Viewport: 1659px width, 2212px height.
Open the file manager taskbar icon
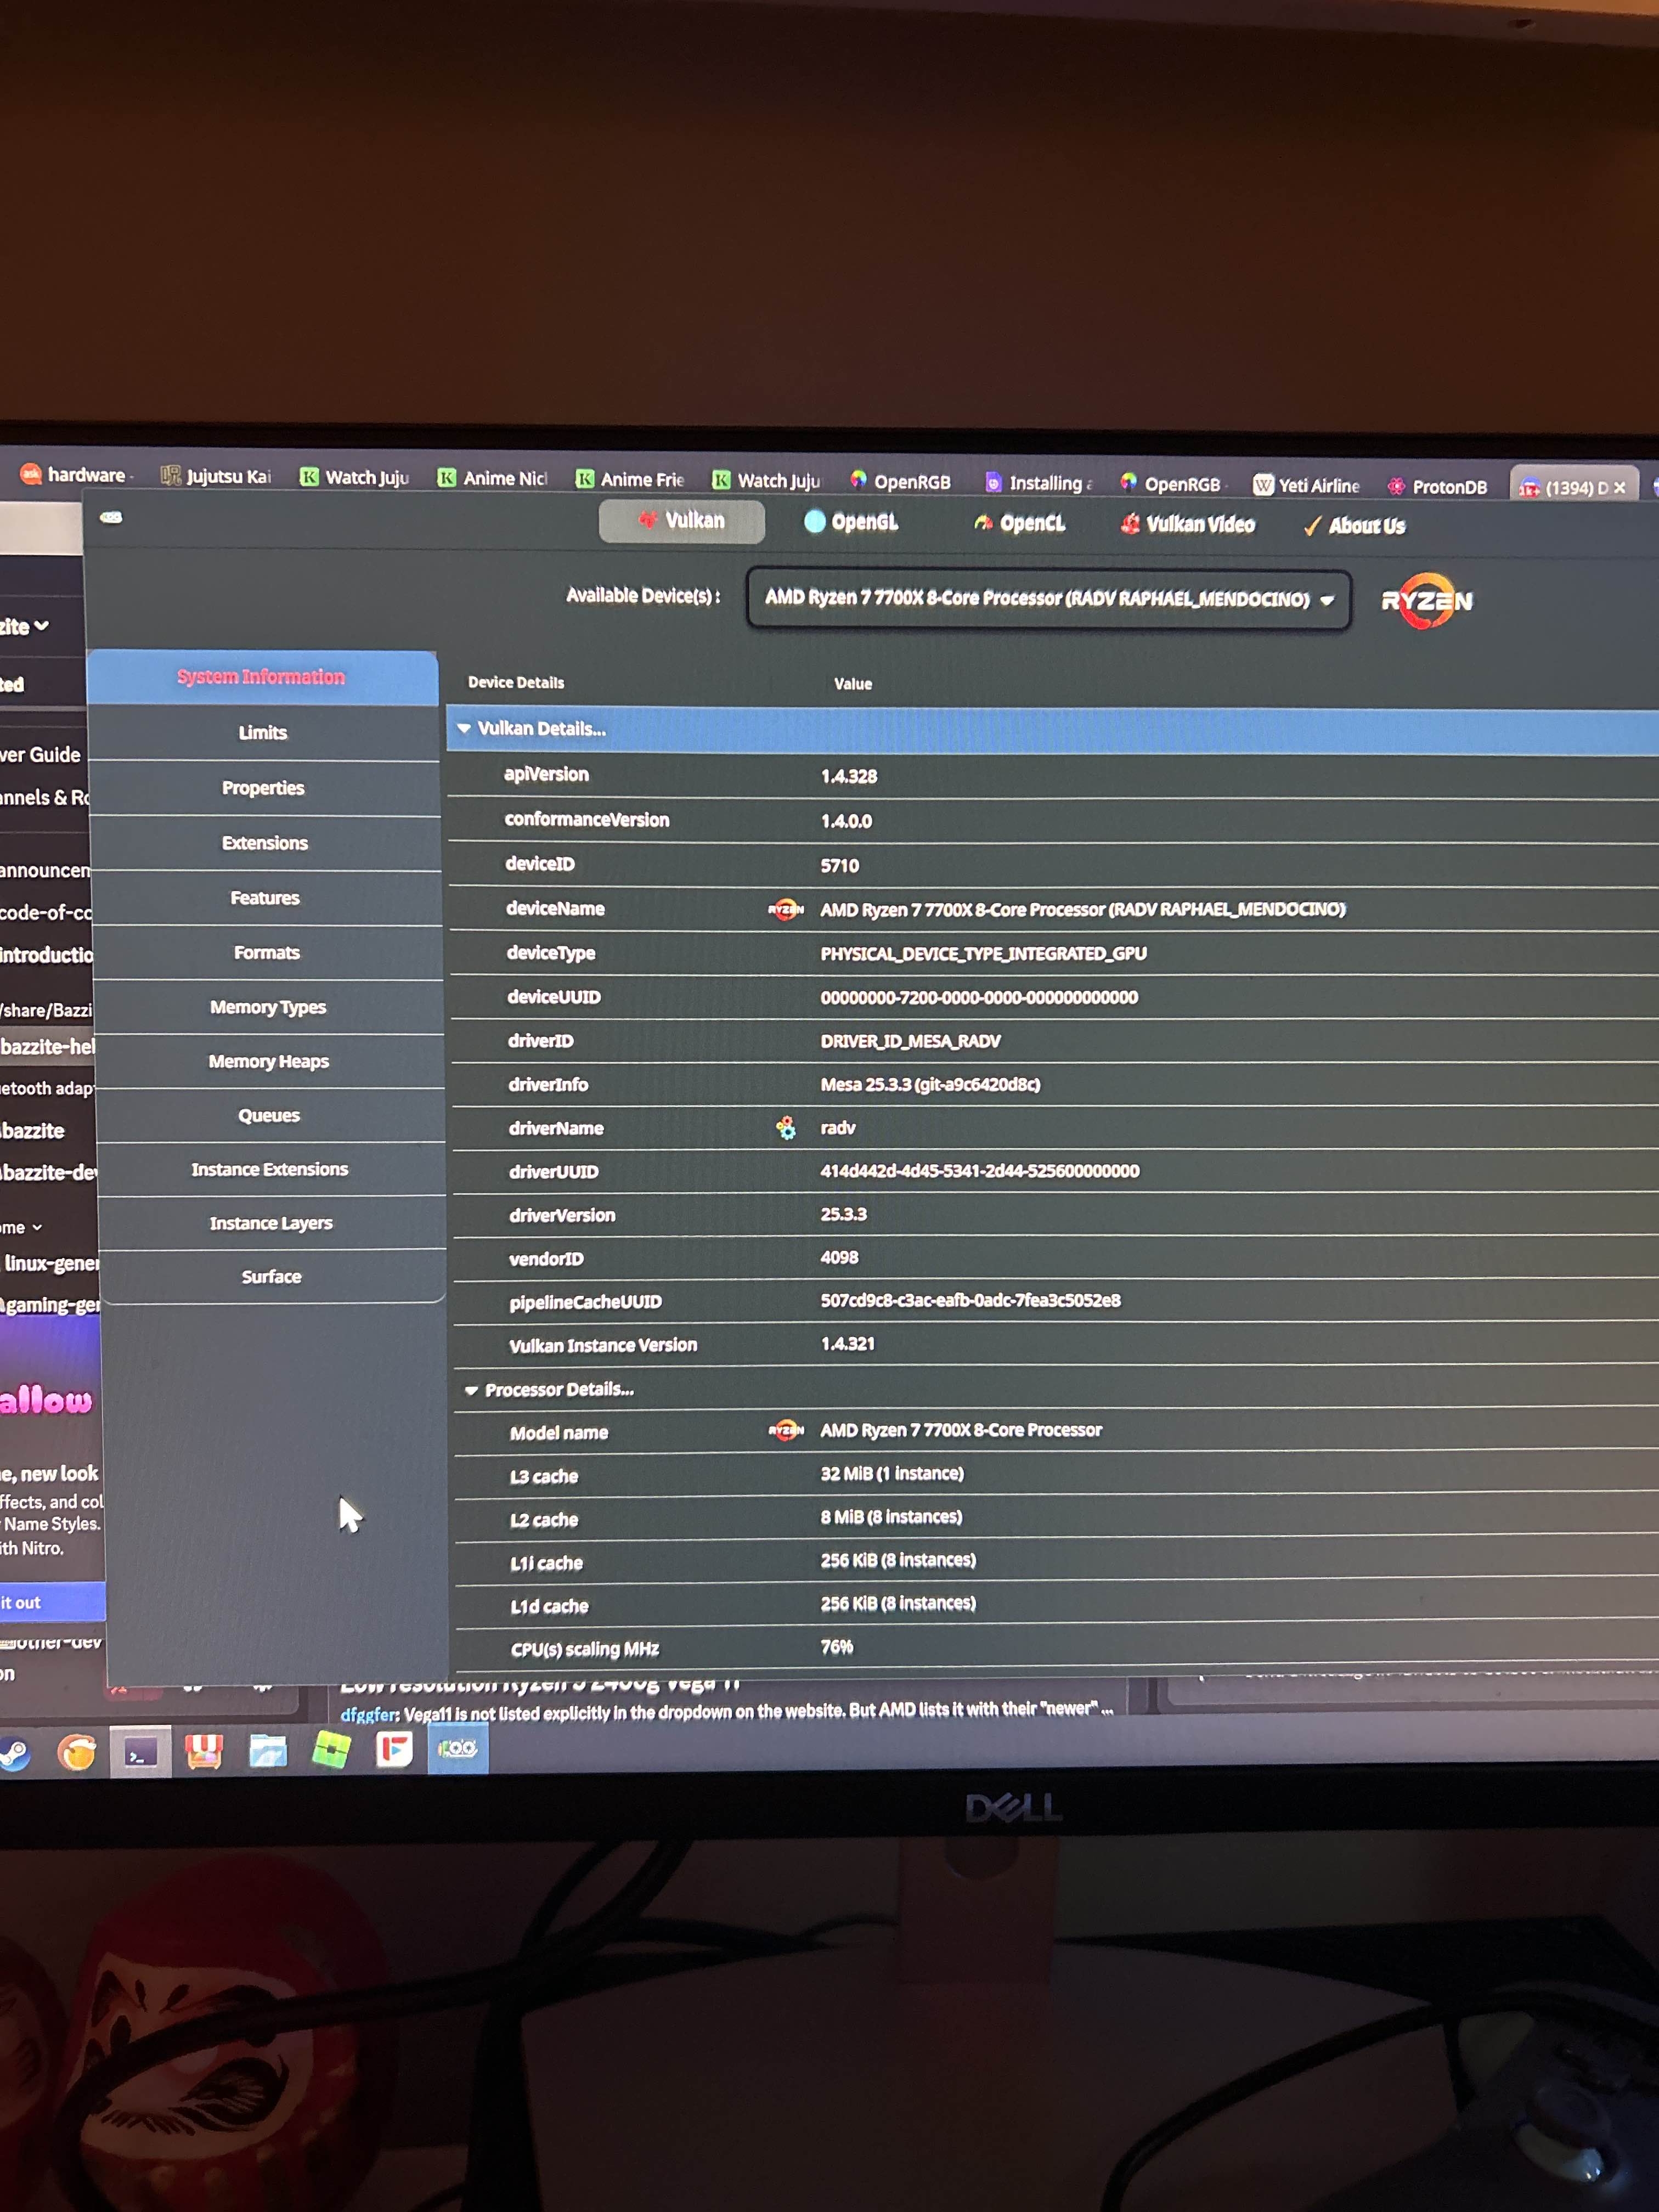pos(267,1751)
